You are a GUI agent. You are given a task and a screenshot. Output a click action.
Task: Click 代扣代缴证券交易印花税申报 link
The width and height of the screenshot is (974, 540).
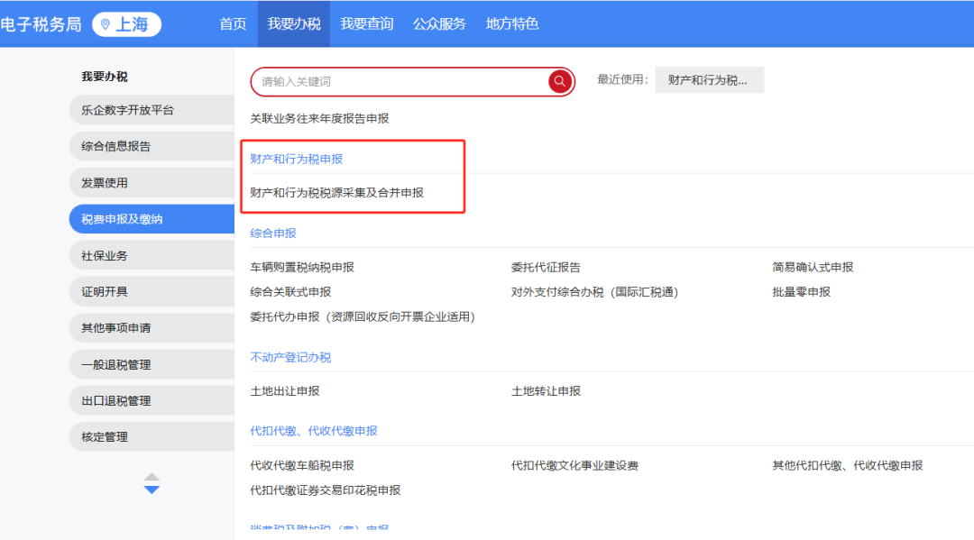[x=325, y=490]
